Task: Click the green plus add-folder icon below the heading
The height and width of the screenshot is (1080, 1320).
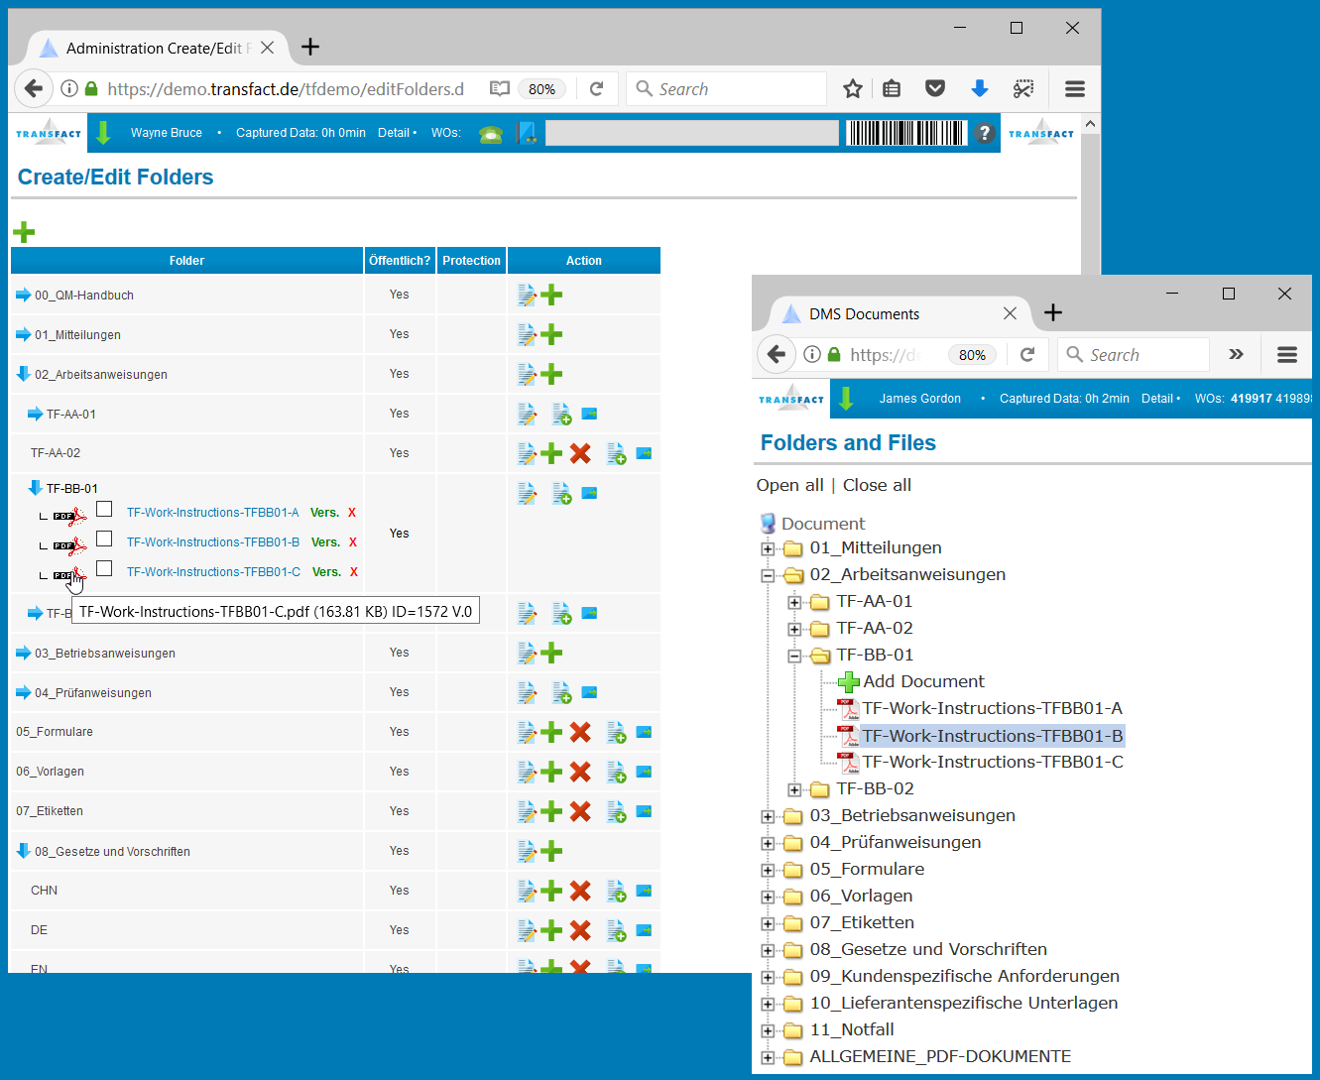Action: [24, 232]
